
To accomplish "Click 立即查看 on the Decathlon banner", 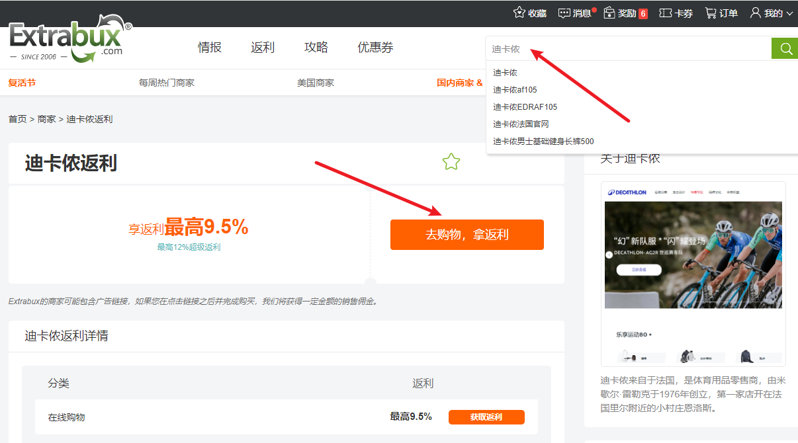I will click(x=639, y=270).
